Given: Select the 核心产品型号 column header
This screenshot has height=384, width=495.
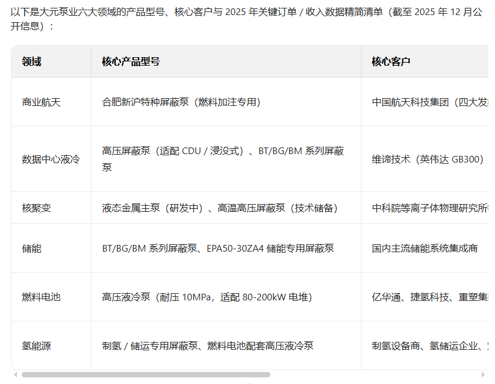Looking at the screenshot, I should coord(226,61).
